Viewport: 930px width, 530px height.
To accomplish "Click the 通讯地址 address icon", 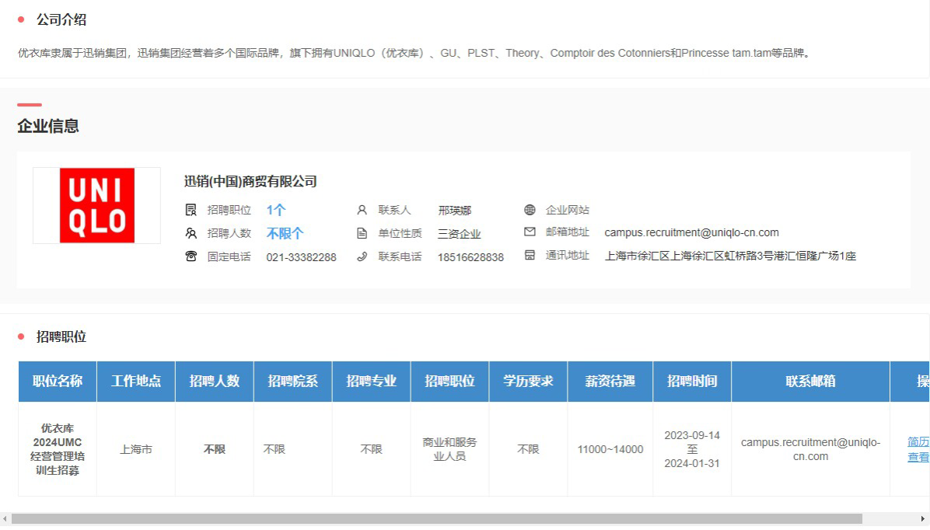I will point(530,255).
